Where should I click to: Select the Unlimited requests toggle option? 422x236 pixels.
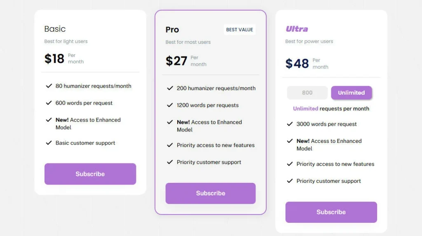pyautogui.click(x=351, y=93)
